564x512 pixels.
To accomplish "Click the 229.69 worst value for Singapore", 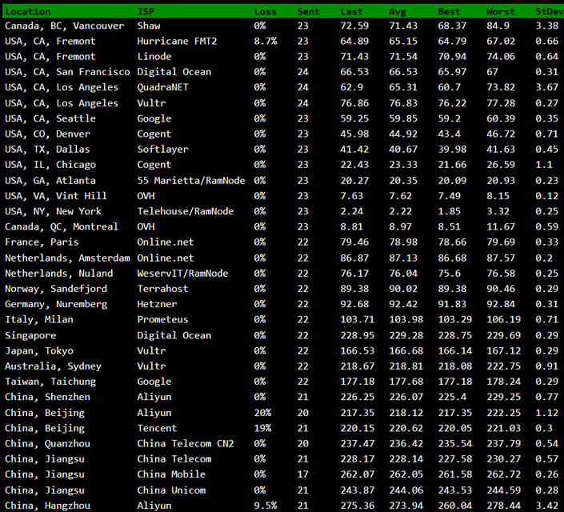I will pyautogui.click(x=503, y=335).
